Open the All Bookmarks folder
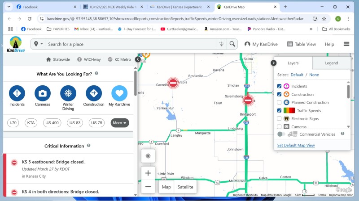 [x=336, y=29]
